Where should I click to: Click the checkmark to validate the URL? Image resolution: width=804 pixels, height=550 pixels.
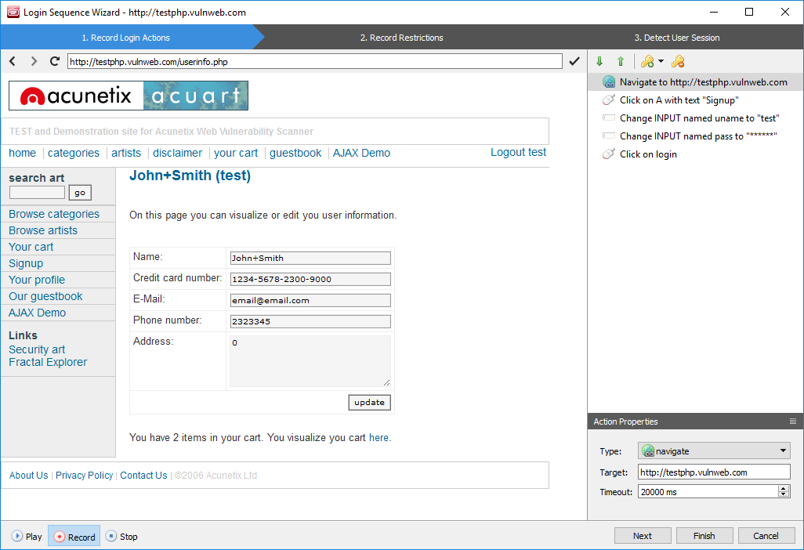click(x=574, y=60)
